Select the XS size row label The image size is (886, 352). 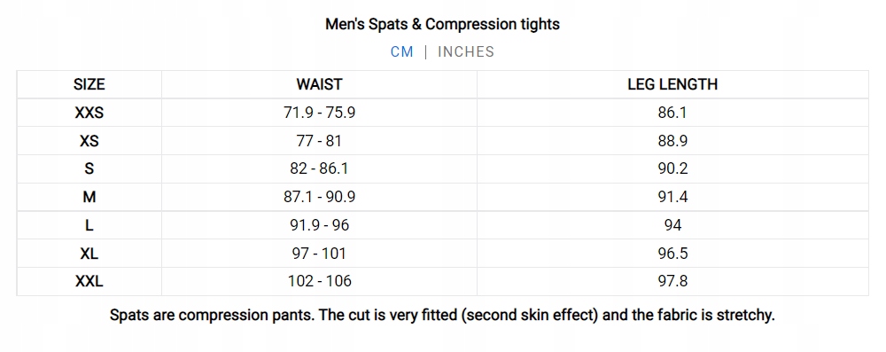click(89, 141)
